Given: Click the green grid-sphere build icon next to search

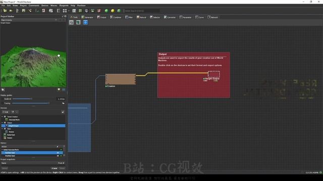Looking at the screenshot, I should [119, 11].
